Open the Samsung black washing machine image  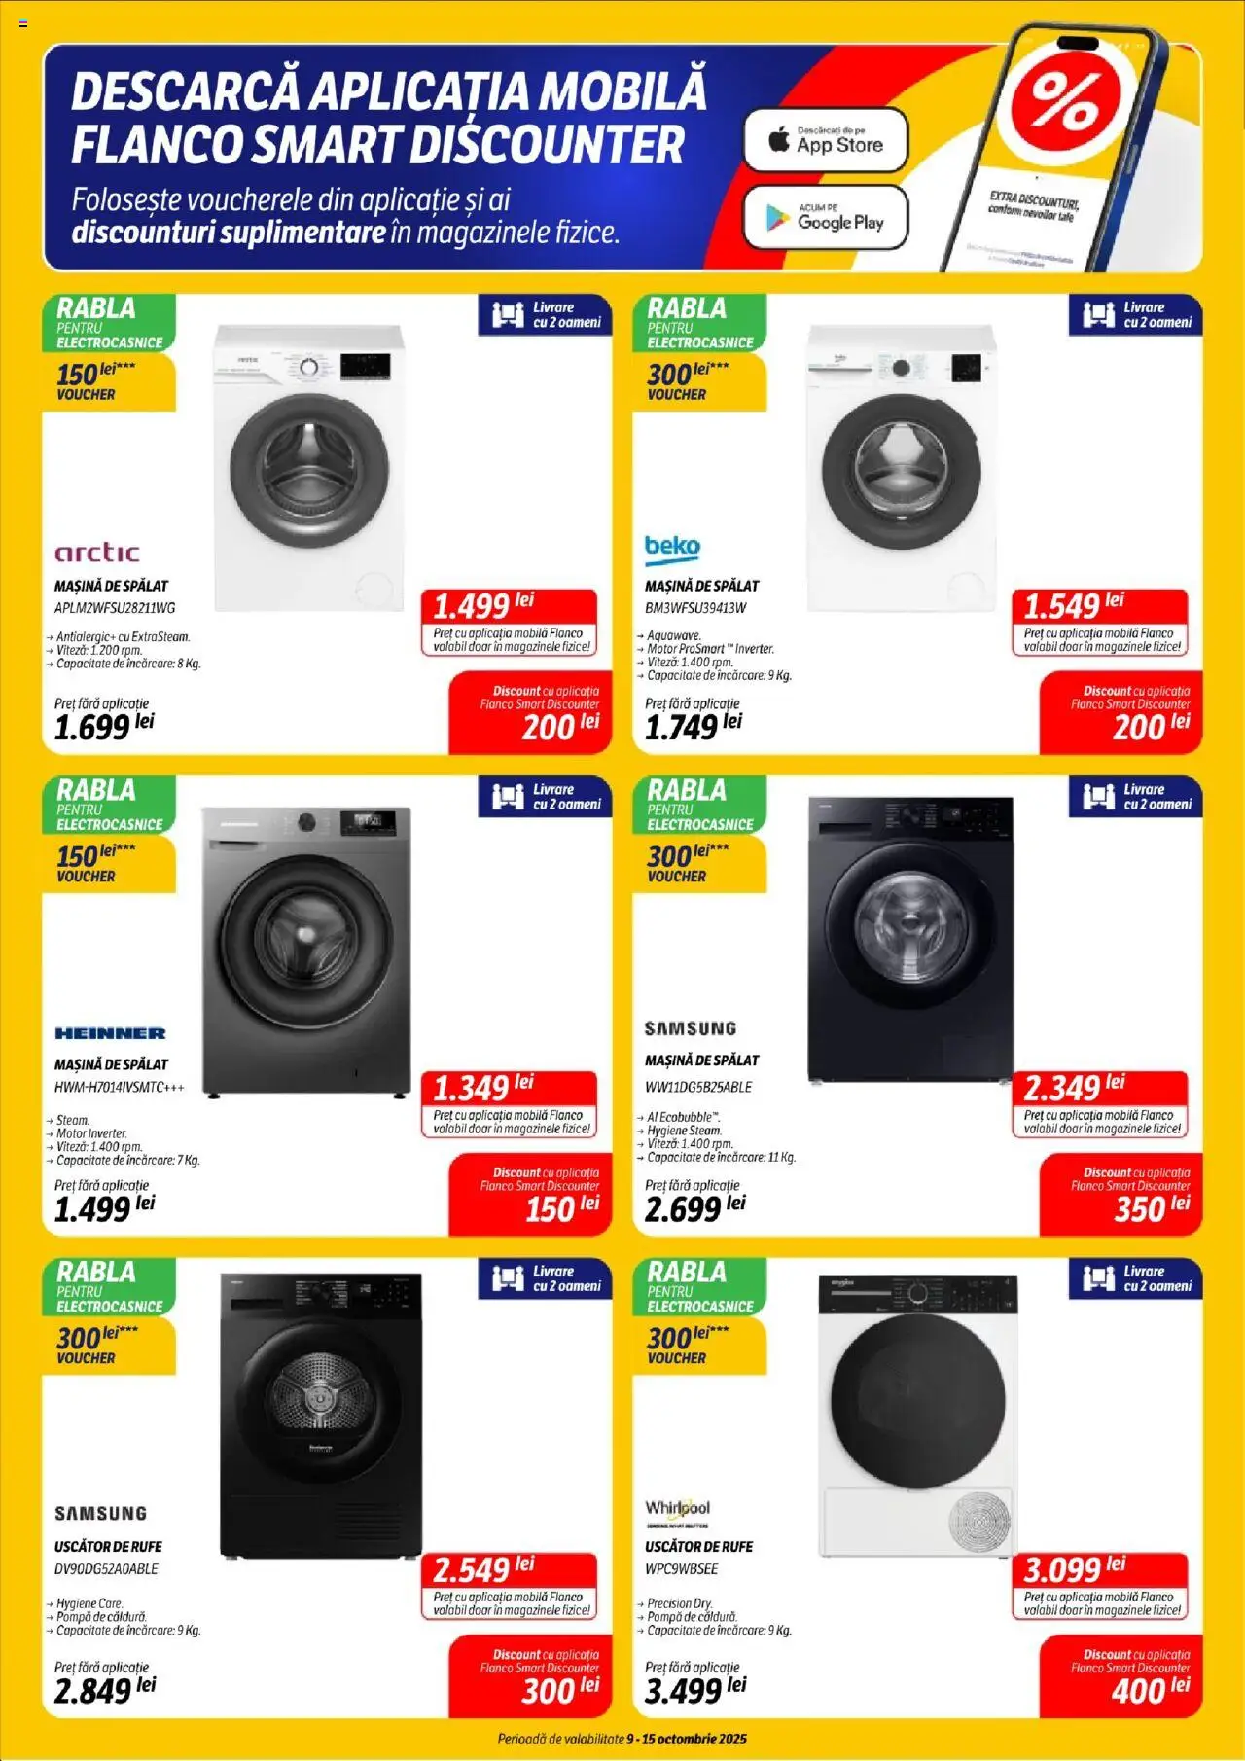(910, 939)
